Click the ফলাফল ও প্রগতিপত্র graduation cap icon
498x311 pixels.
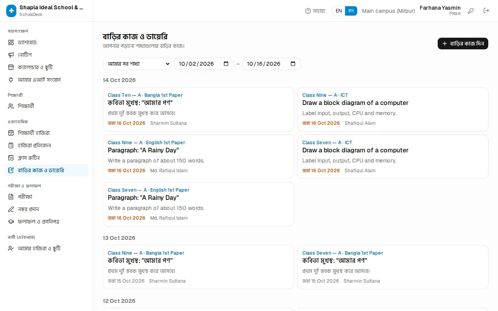click(11, 222)
